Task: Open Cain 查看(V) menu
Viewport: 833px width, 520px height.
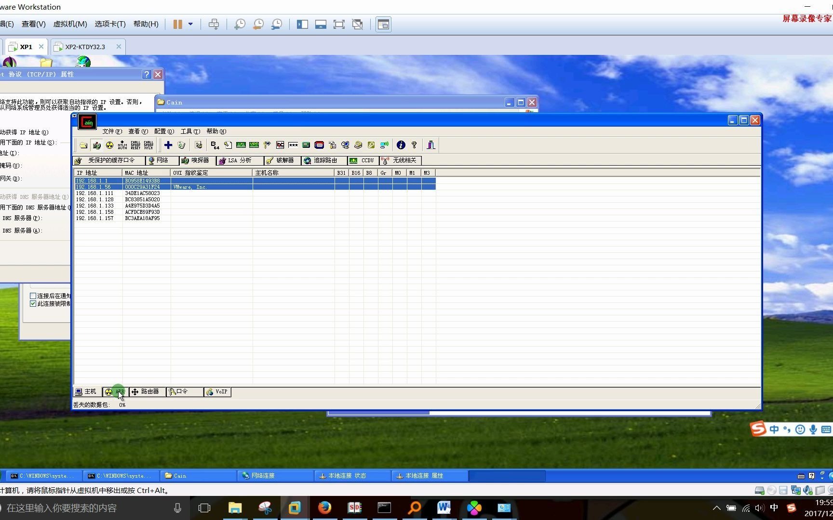Action: pos(138,131)
